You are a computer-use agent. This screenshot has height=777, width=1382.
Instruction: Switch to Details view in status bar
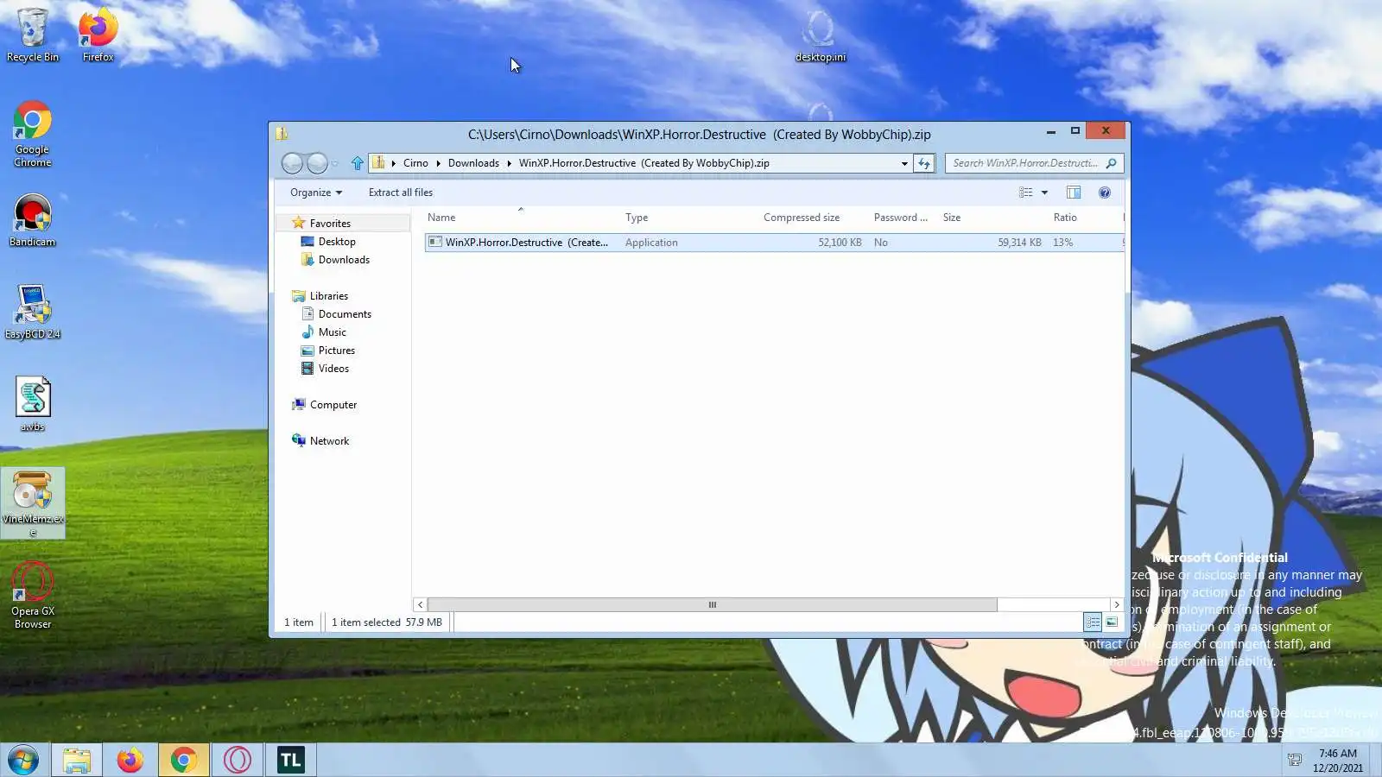(x=1093, y=622)
